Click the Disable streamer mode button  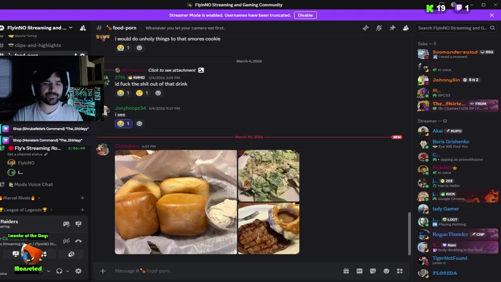click(305, 15)
